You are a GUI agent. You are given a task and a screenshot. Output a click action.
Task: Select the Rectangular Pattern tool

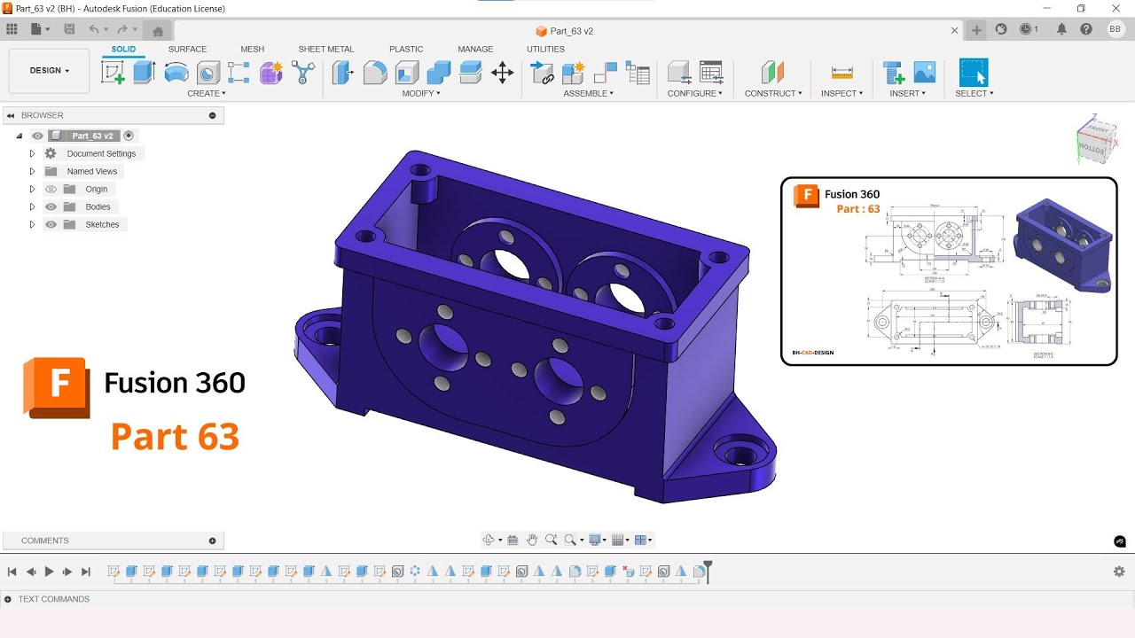239,73
